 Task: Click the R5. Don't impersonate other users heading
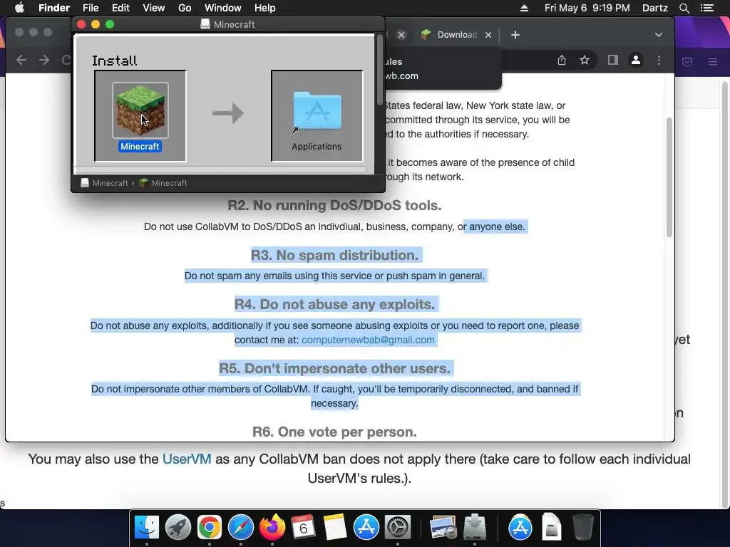[x=334, y=368]
